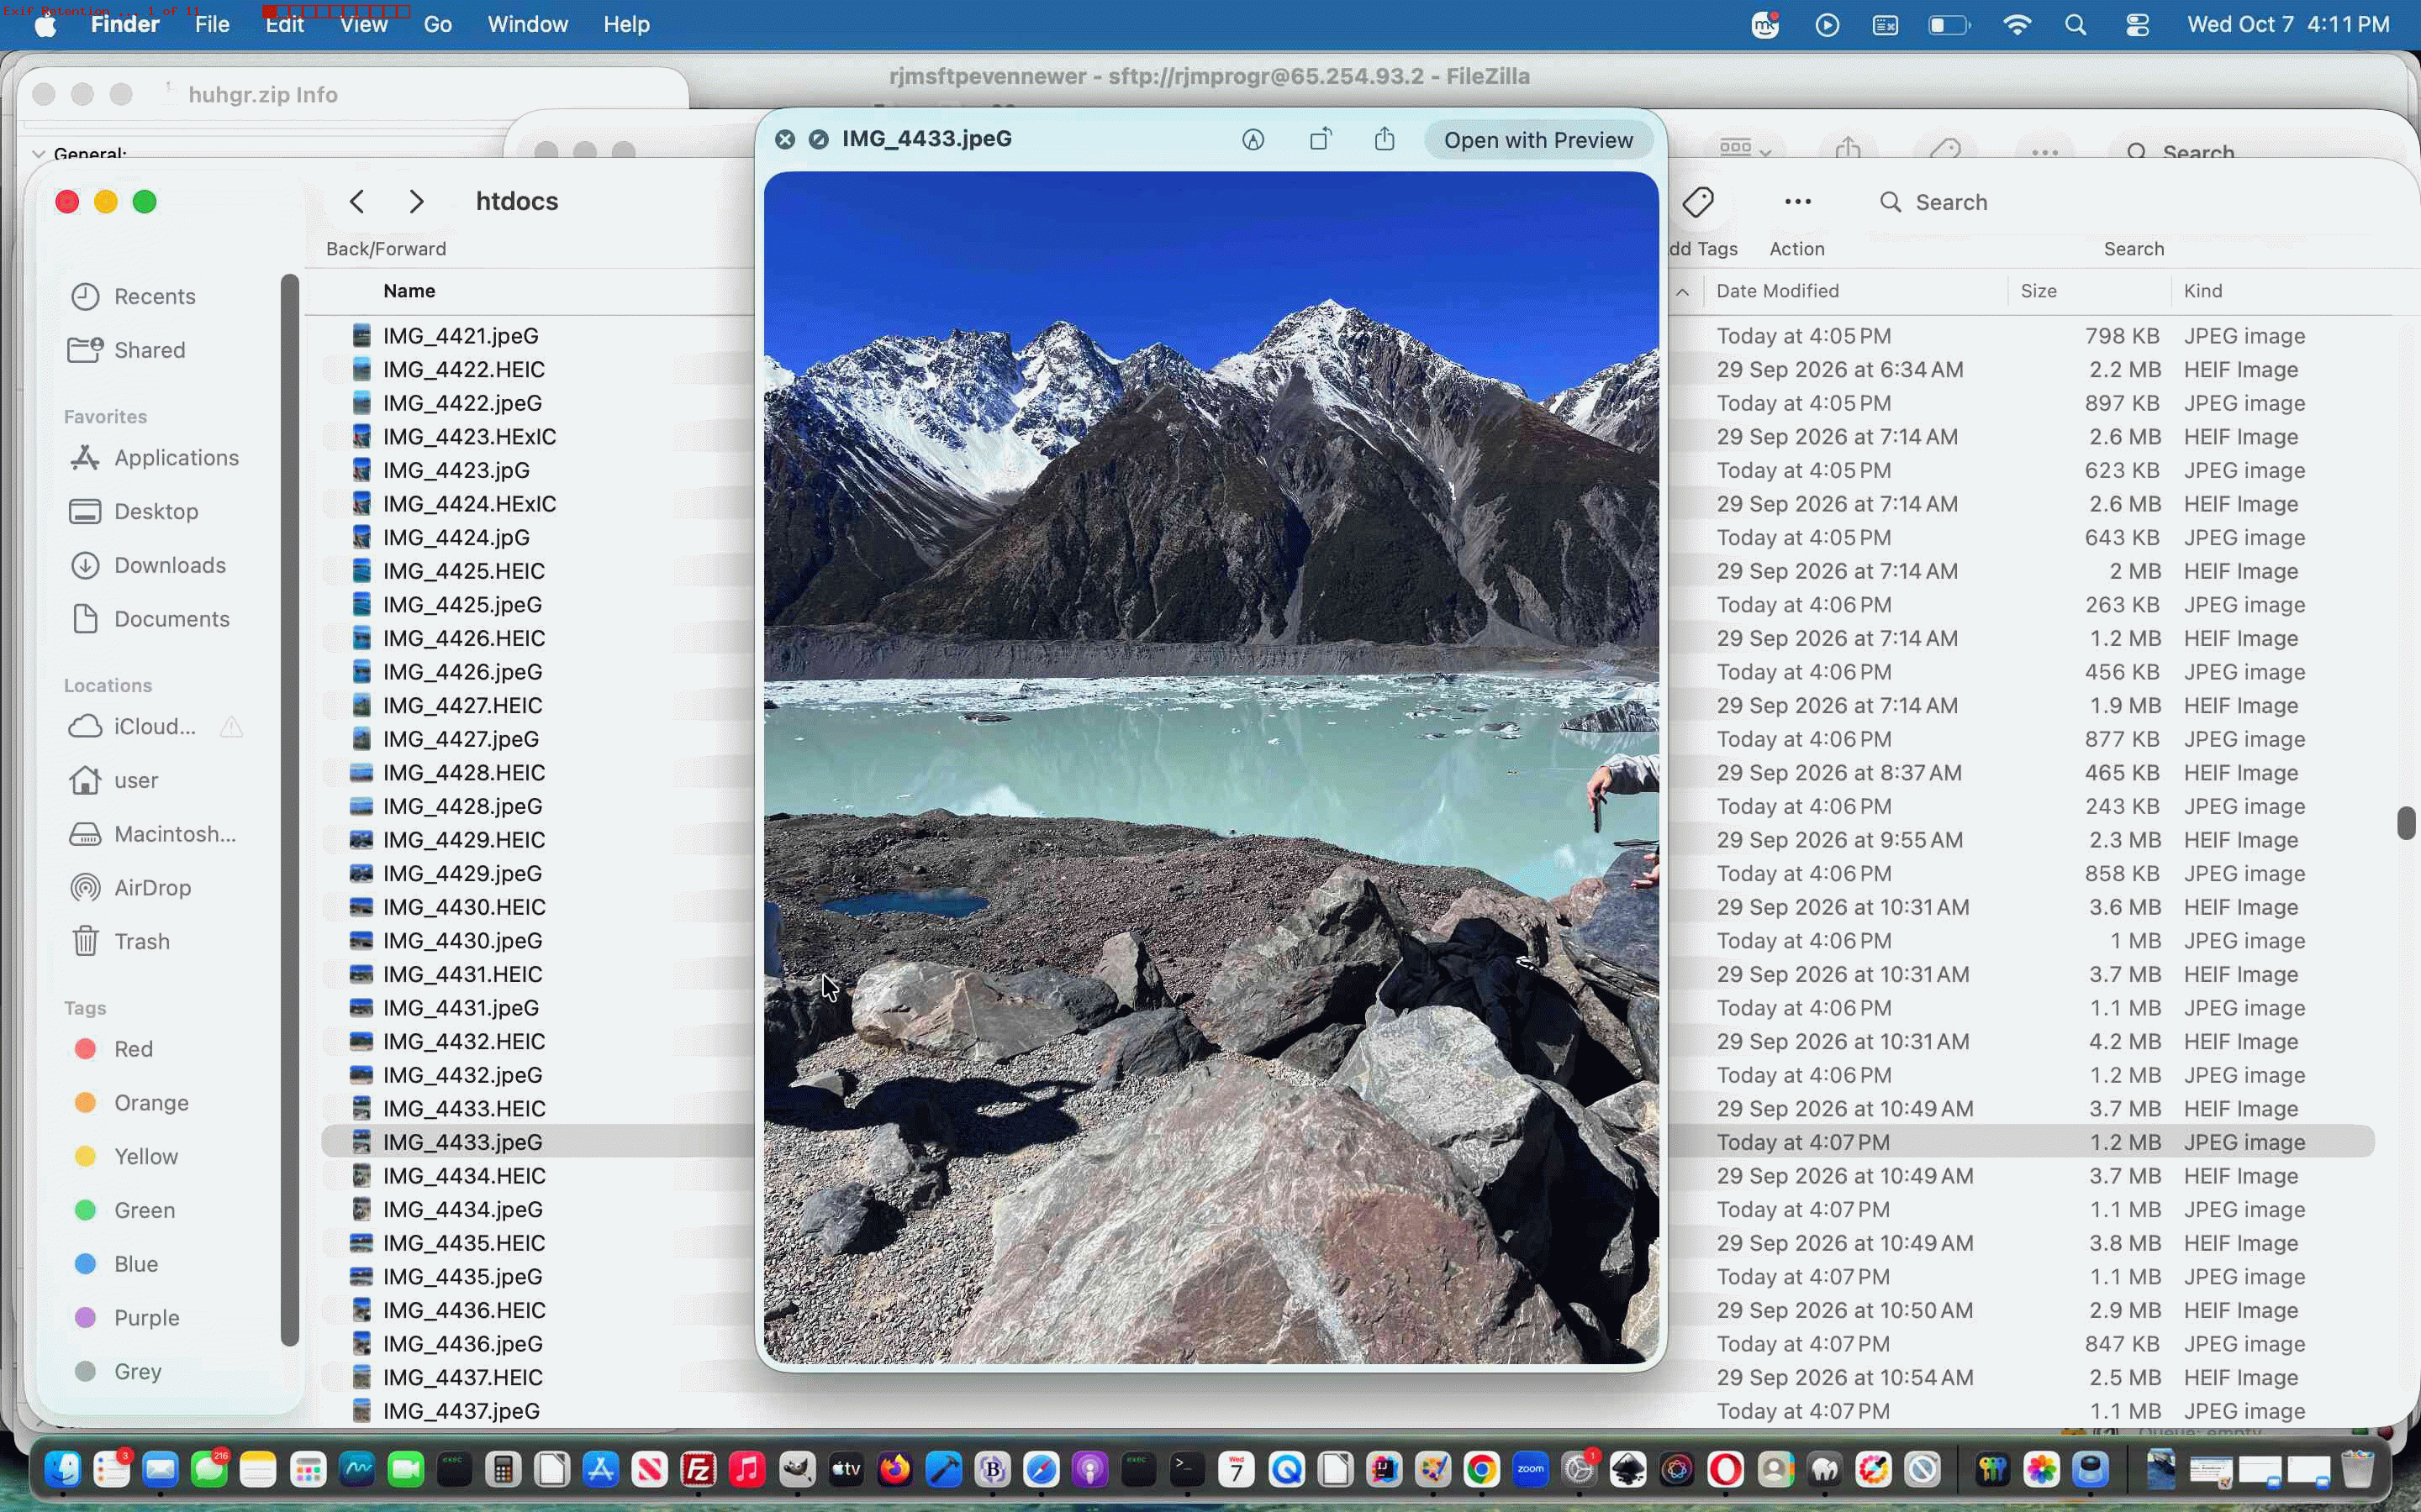The image size is (2421, 1512).
Task: Open the View menu
Action: [x=363, y=24]
